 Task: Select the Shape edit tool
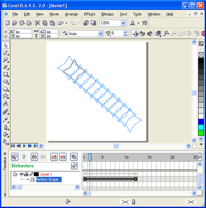pyautogui.click(x=6, y=53)
